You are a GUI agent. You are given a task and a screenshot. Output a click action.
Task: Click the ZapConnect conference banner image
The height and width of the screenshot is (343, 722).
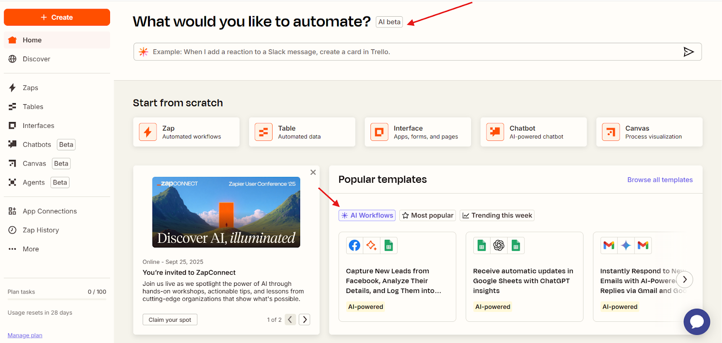pyautogui.click(x=226, y=212)
